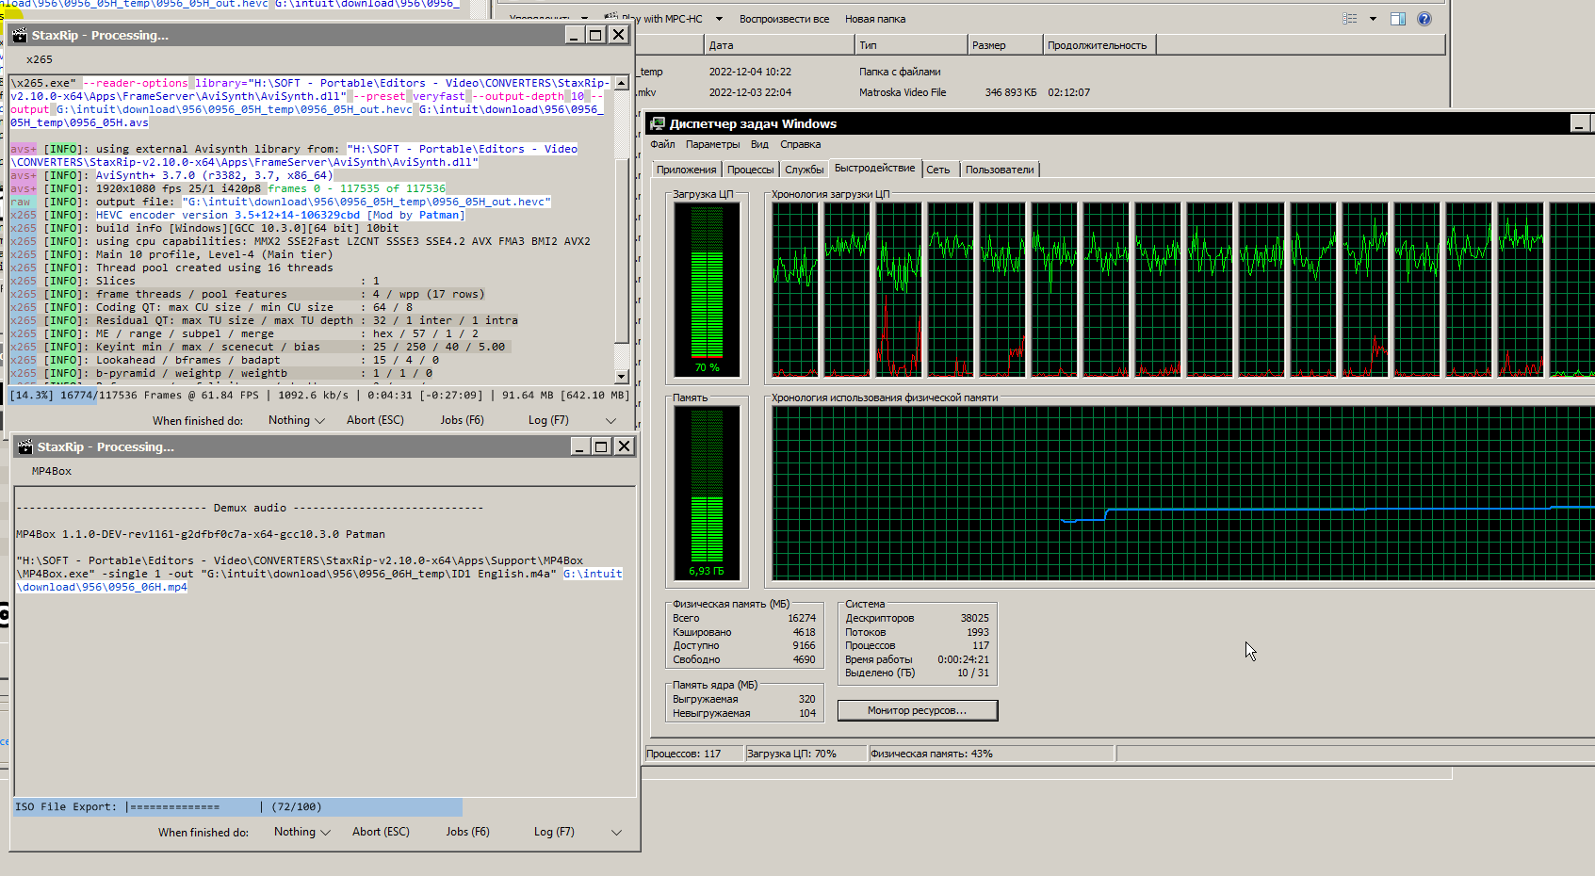Minimize the Windows Task Manager window
The height and width of the screenshot is (876, 1595).
click(1579, 124)
